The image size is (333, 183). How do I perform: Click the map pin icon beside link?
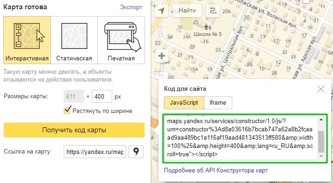pos(136,152)
